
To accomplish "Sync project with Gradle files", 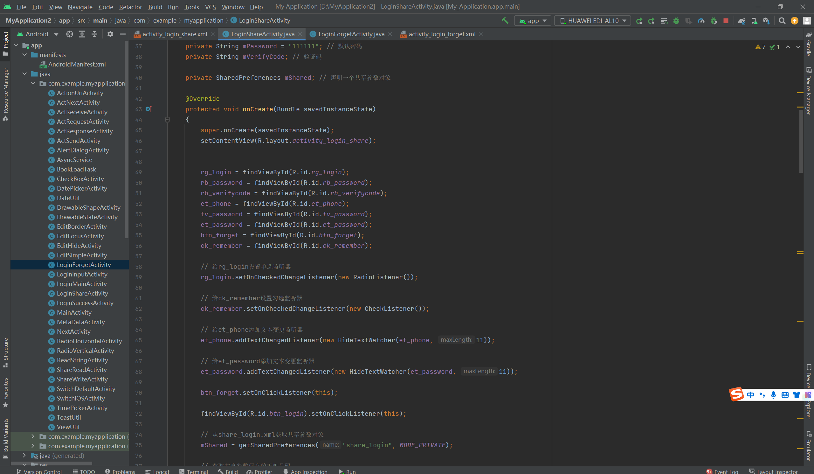I will click(741, 21).
